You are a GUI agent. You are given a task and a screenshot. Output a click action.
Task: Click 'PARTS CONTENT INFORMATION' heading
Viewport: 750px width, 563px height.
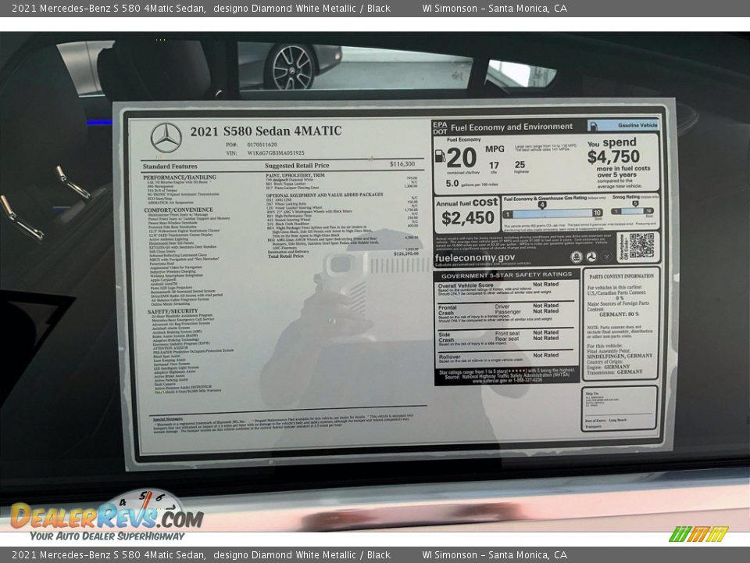[x=621, y=277]
